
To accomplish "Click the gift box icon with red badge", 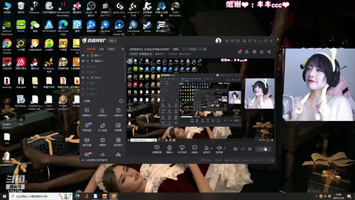I will point(240,52).
